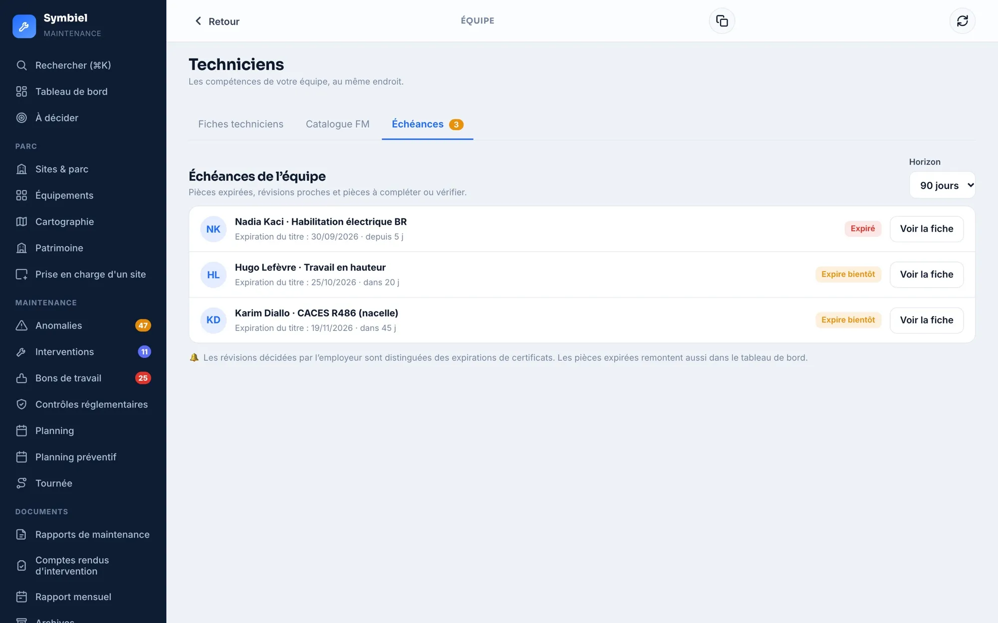Click the Symbiel wrench logo icon
The height and width of the screenshot is (623, 998).
[24, 26]
